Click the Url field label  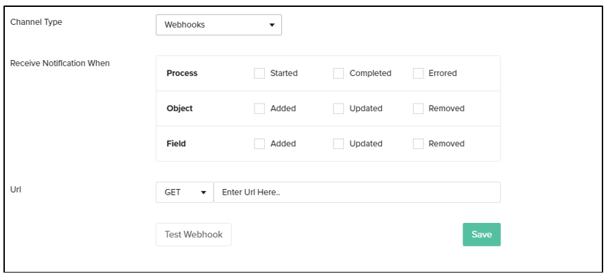[x=15, y=188]
